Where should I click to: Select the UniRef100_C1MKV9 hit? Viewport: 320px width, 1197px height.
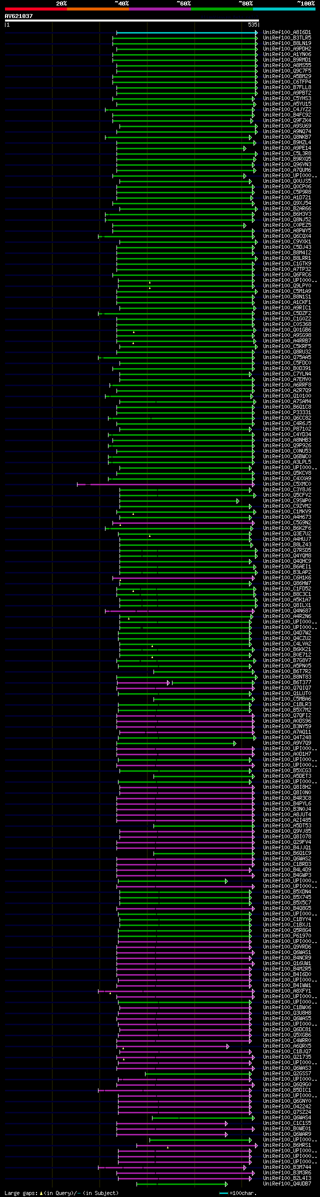287,512
